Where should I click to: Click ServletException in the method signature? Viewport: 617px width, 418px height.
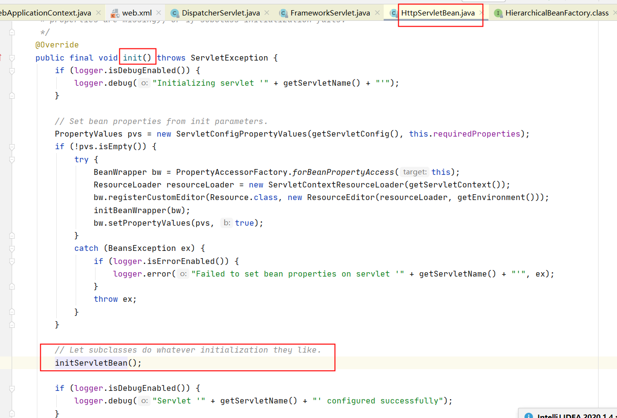[x=229, y=58]
